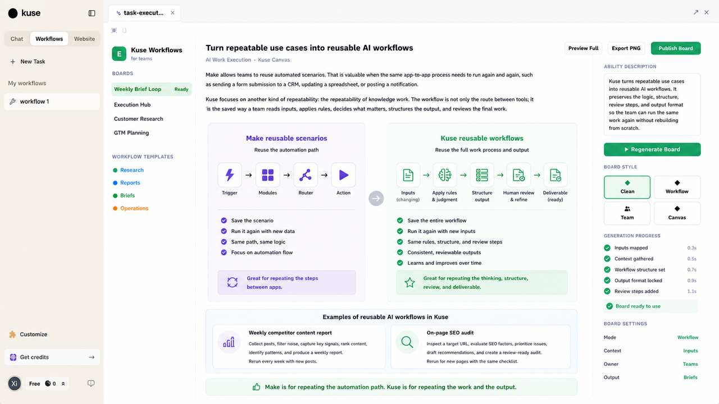719x404 pixels.
Task: Change the Mode setting value Workflow
Action: point(688,338)
